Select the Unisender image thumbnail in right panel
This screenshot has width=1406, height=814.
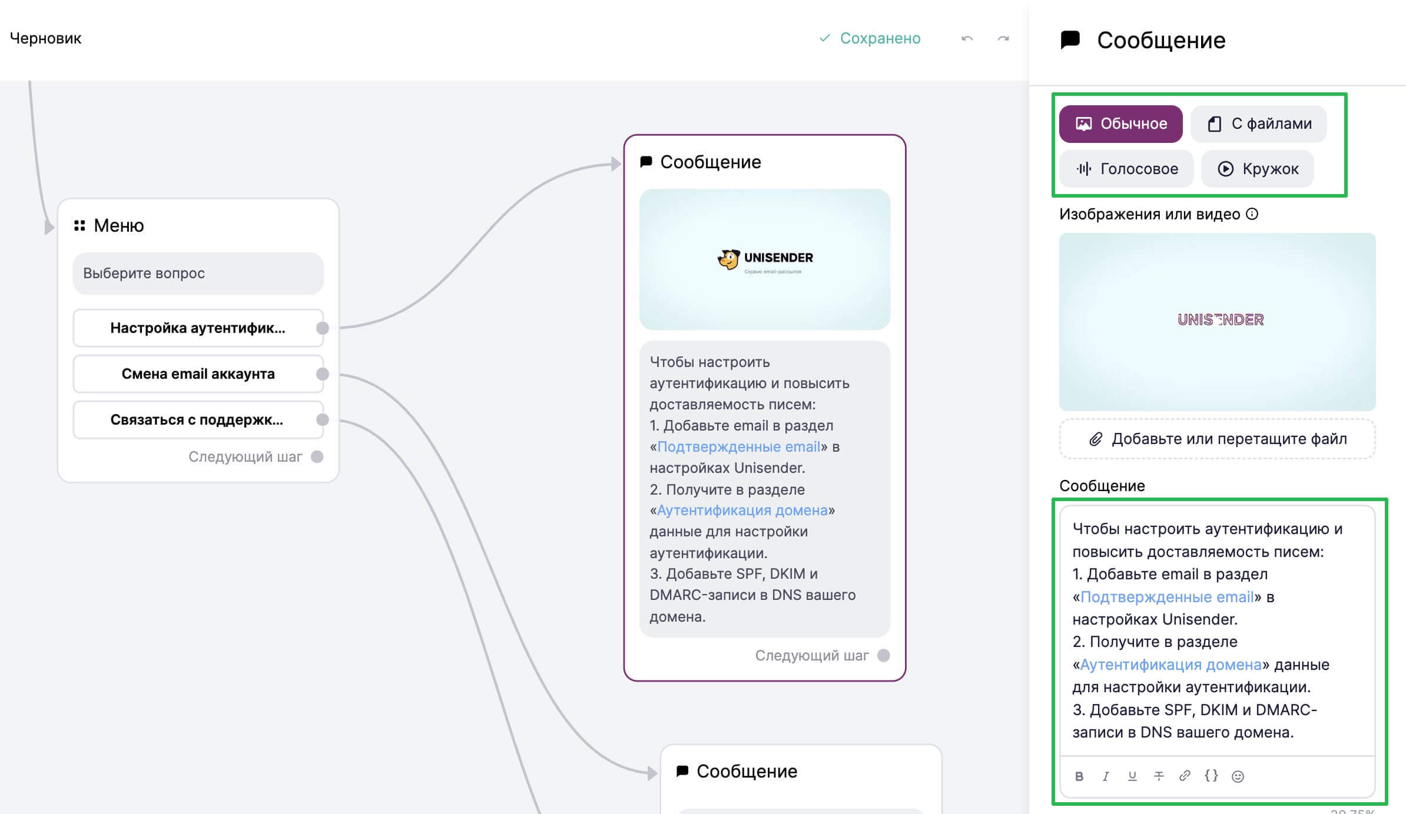[x=1217, y=322]
